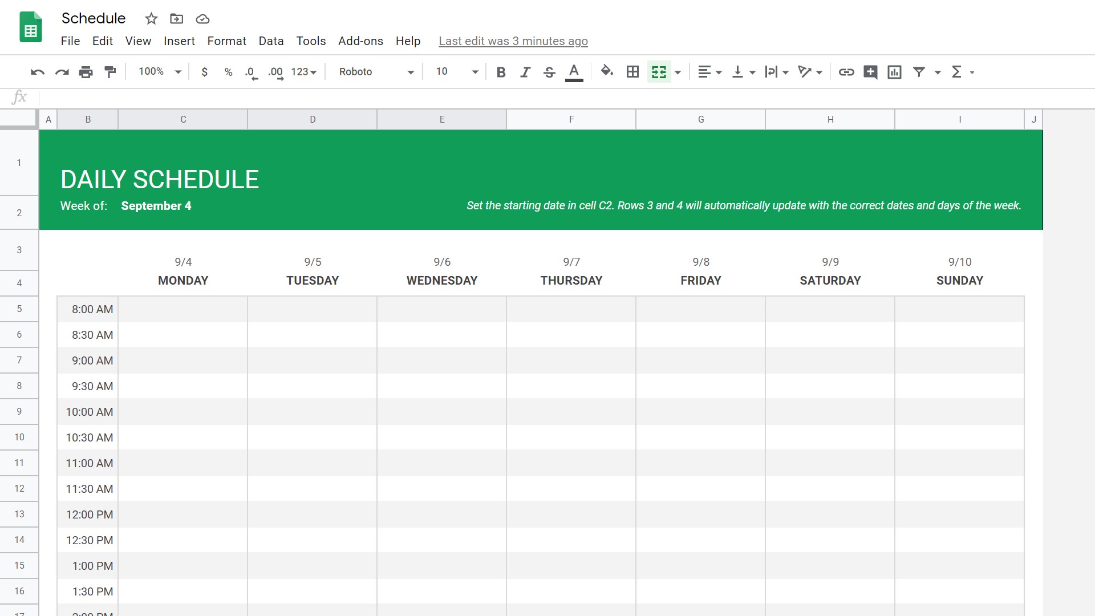Open the text color picker
This screenshot has height=616, width=1095.
click(574, 72)
